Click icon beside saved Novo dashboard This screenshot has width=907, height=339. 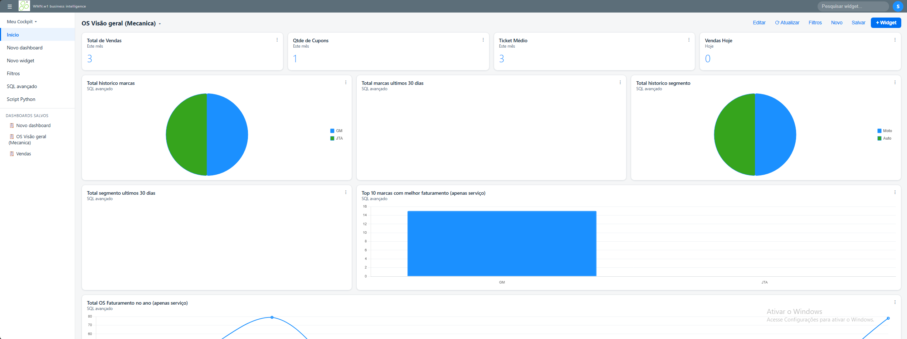pyautogui.click(x=12, y=125)
